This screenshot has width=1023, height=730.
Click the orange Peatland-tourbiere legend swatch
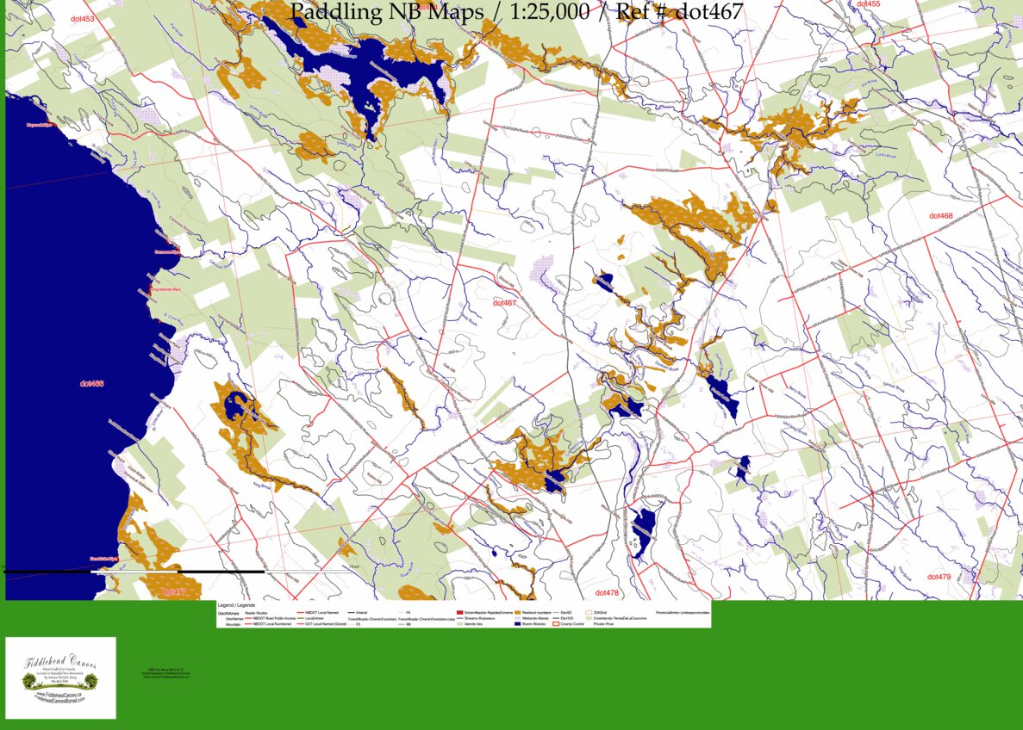[517, 613]
